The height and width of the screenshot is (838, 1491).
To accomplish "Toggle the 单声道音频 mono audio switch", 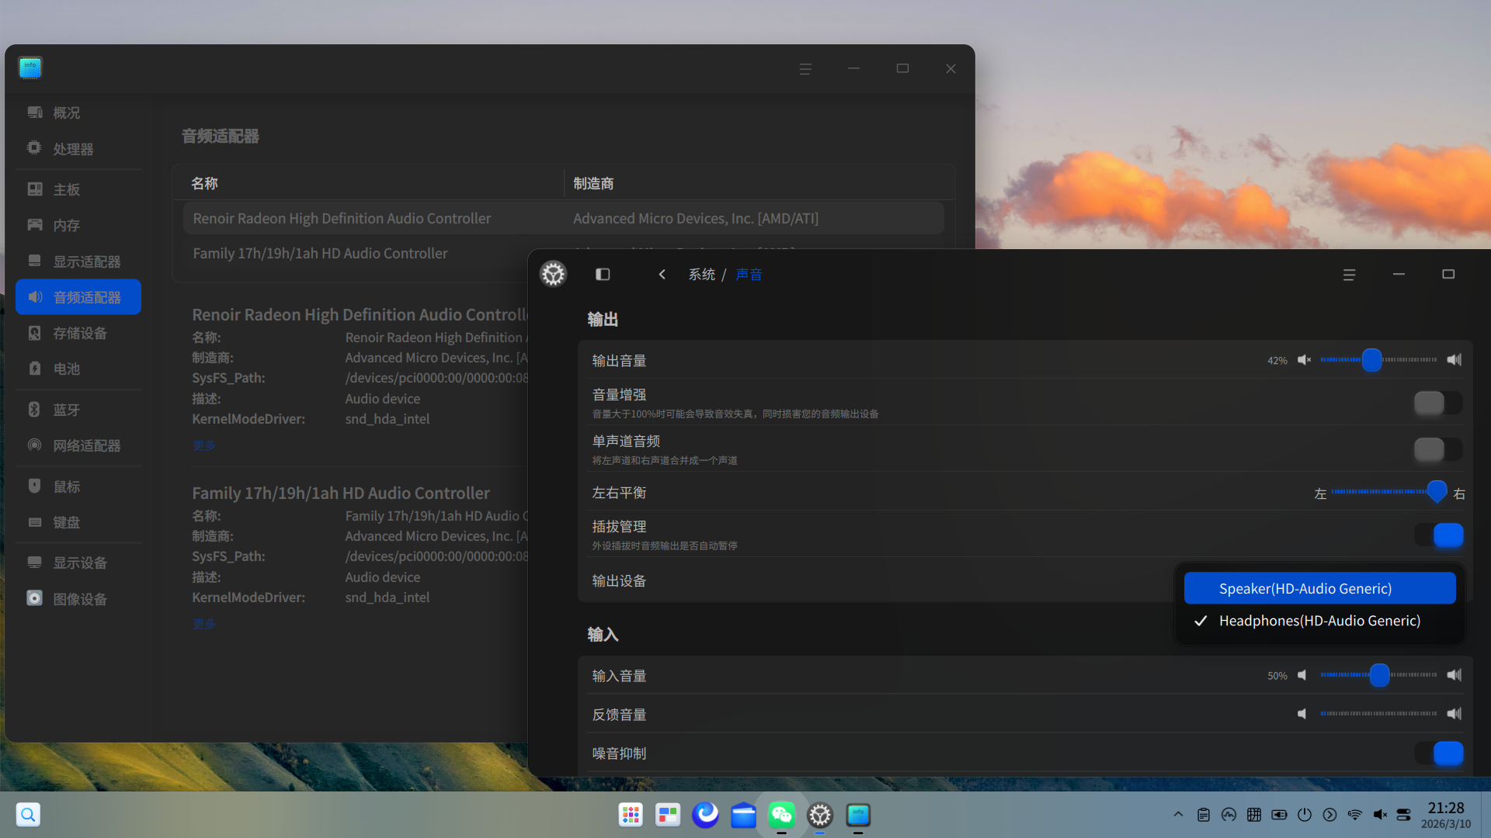I will [x=1437, y=449].
